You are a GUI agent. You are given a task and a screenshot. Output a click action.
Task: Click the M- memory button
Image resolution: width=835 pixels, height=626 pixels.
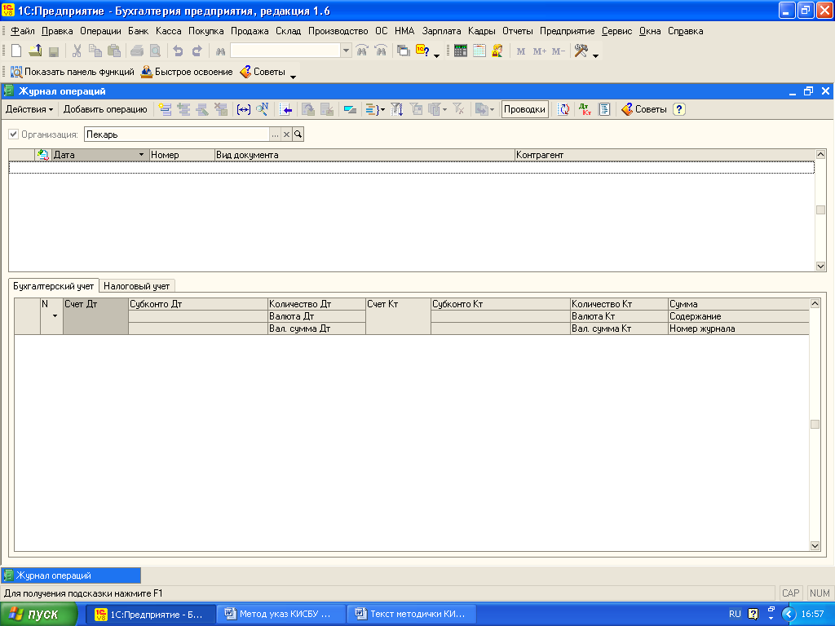click(558, 51)
